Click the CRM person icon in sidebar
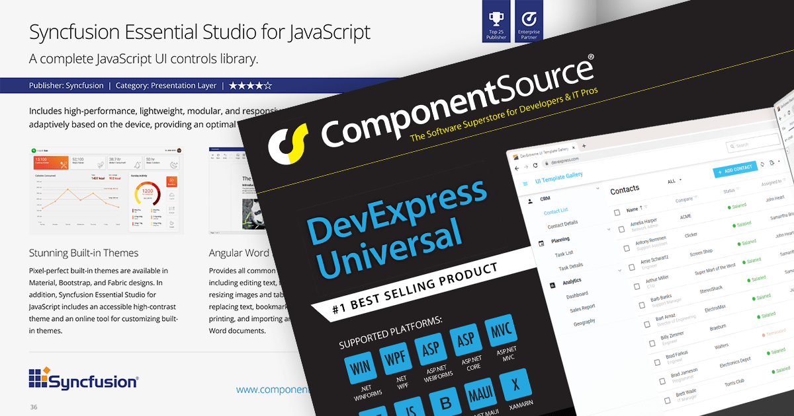 click(529, 200)
